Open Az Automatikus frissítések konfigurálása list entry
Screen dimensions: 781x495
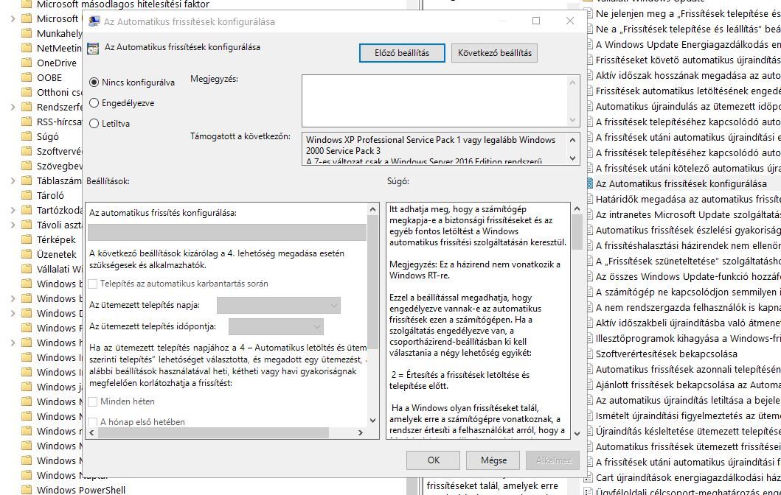point(681,183)
